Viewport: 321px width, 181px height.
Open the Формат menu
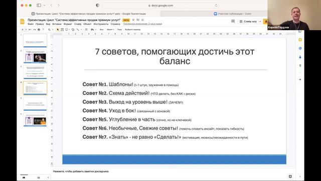click(68, 24)
